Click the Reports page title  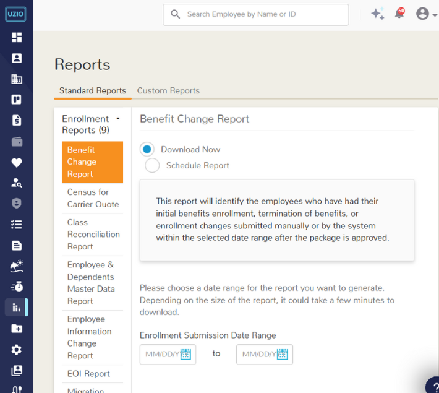tap(82, 64)
